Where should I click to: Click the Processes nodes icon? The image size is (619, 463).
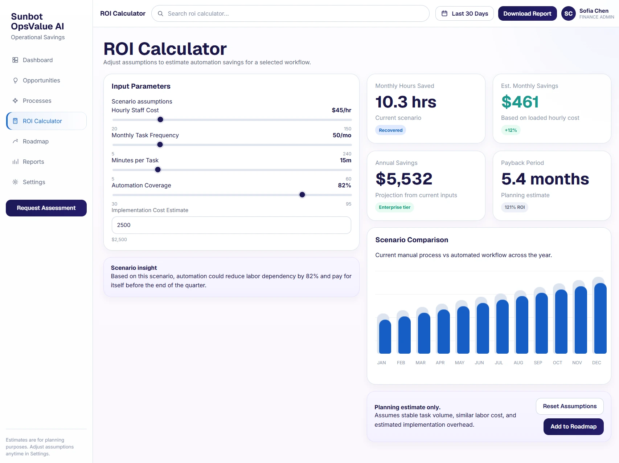[x=15, y=101]
